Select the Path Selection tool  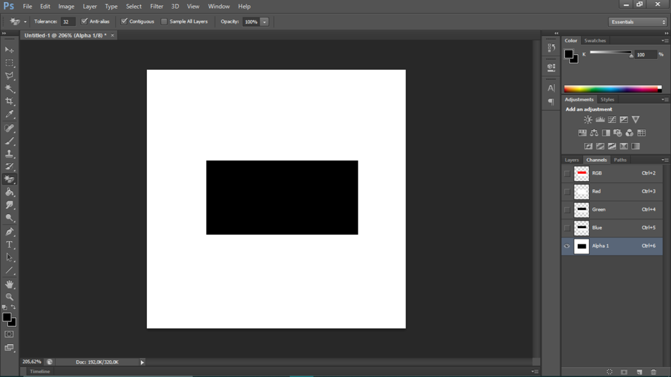click(x=9, y=258)
